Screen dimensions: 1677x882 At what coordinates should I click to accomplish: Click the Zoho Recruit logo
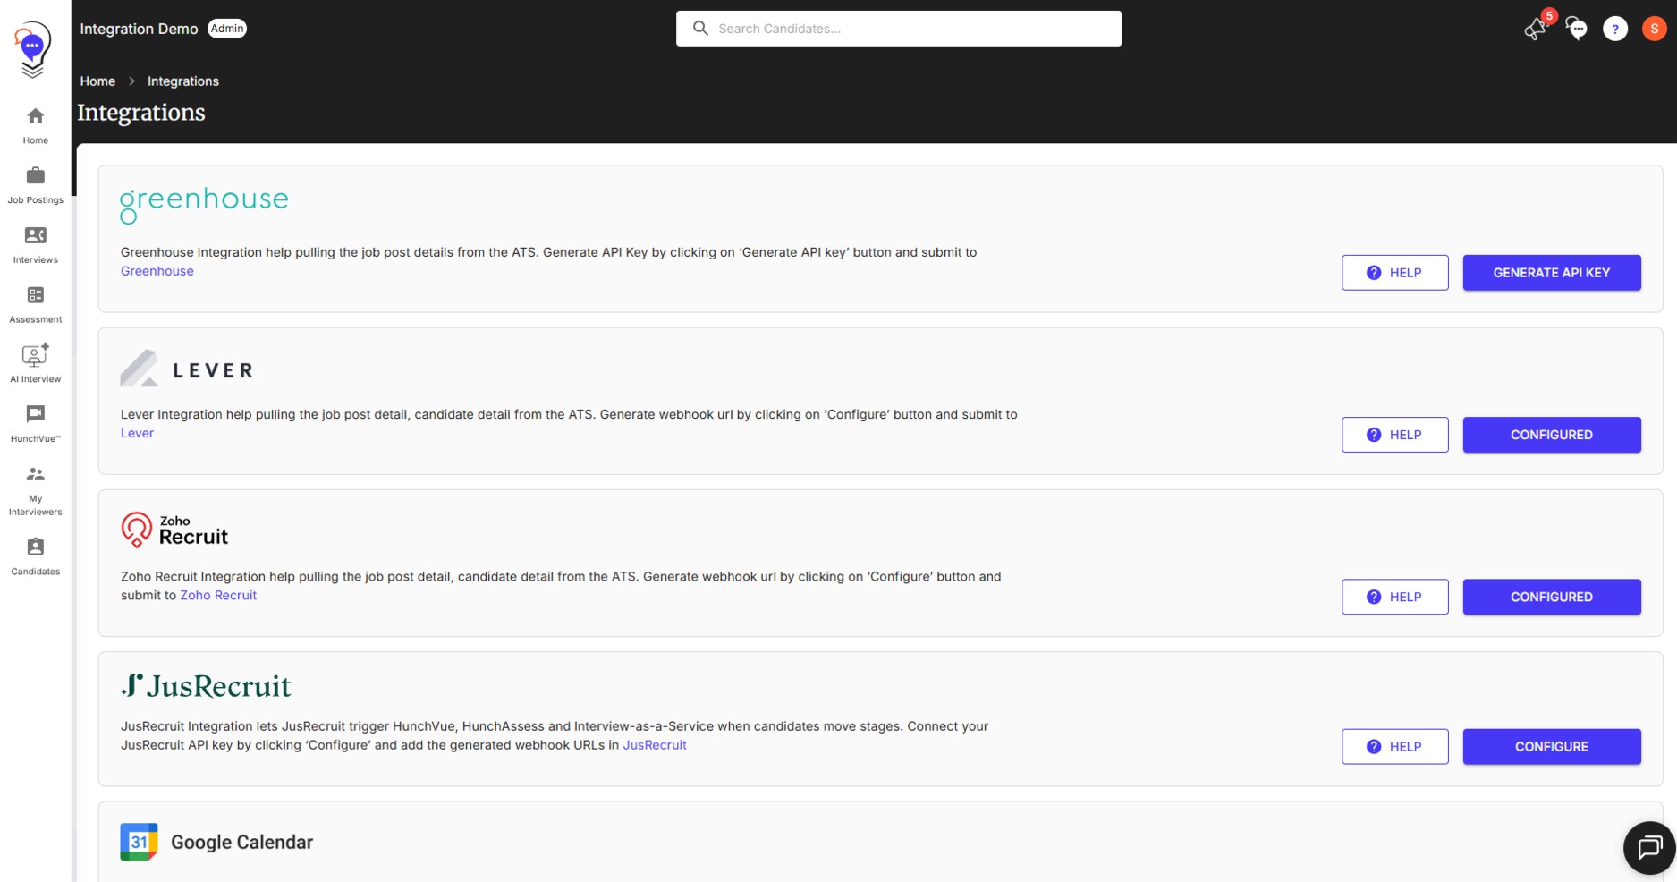[x=174, y=530]
